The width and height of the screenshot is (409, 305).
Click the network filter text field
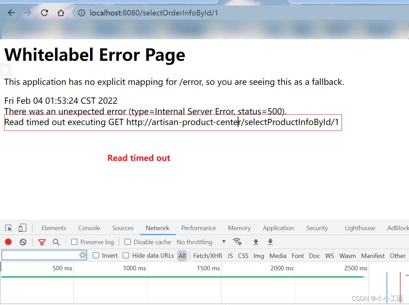(x=40, y=255)
